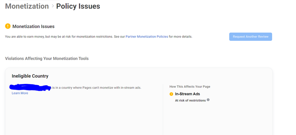Click the In-Stream Ads warning icon
The height and width of the screenshot is (135, 296).
pos(171,94)
